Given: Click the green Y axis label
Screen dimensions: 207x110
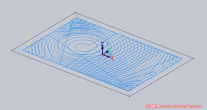Looking at the screenshot, I should pos(110,49).
